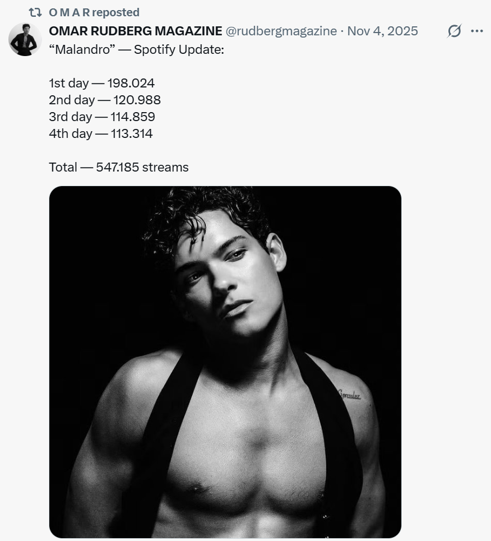Screen dimensions: 491x541
Task: Open the Nov 4, 2025 timestamp link
Action: (382, 31)
